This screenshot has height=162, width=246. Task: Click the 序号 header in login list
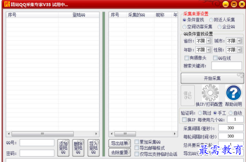32,15
